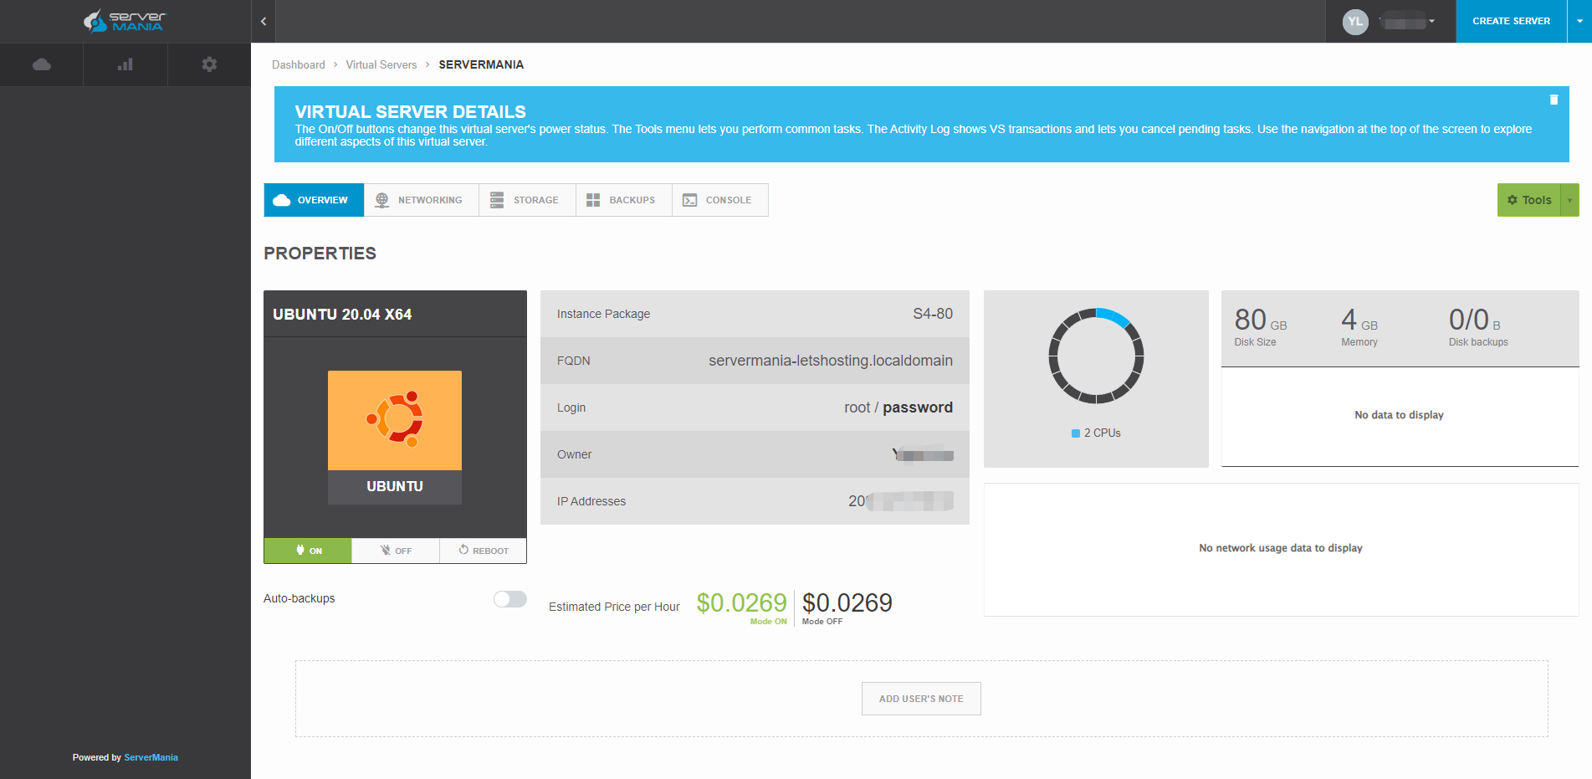Click the Tools button
Image resolution: width=1592 pixels, height=779 pixels.
tap(1529, 200)
